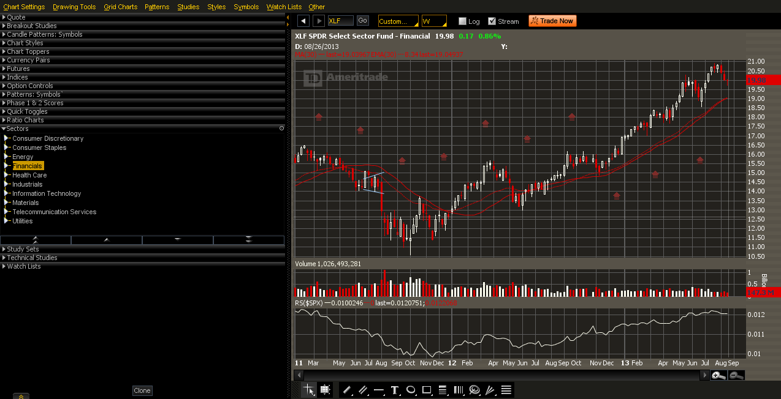Uncheck the Stream checkbox
781x399 pixels.
click(x=492, y=21)
